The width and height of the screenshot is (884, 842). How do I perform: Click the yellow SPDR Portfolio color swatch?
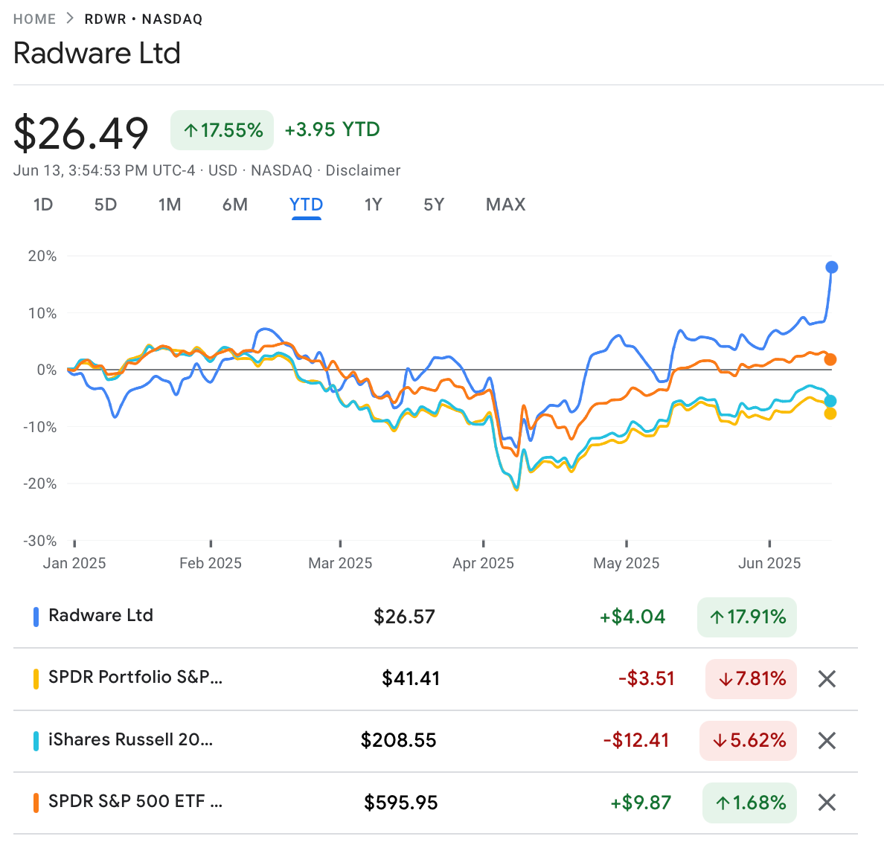pyautogui.click(x=36, y=679)
